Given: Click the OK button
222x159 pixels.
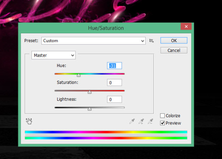Looking at the screenshot, I should [174, 41].
